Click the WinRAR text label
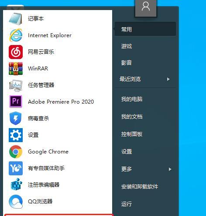206x216 pixels. point(38,69)
